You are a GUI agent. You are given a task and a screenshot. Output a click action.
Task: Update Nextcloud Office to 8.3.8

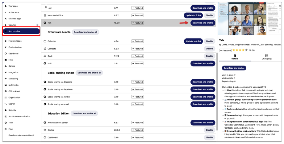(193, 15)
